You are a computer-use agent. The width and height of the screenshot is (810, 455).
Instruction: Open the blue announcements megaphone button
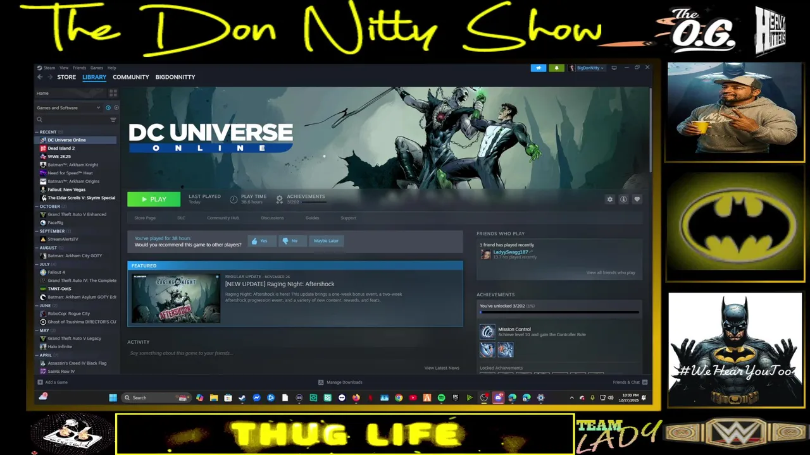539,68
